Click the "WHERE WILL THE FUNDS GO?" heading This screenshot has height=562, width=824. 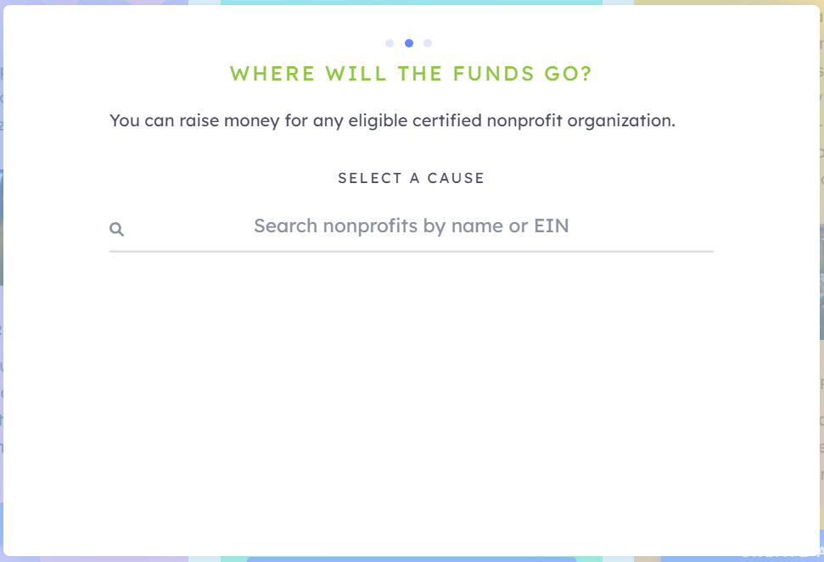pyautogui.click(x=411, y=74)
